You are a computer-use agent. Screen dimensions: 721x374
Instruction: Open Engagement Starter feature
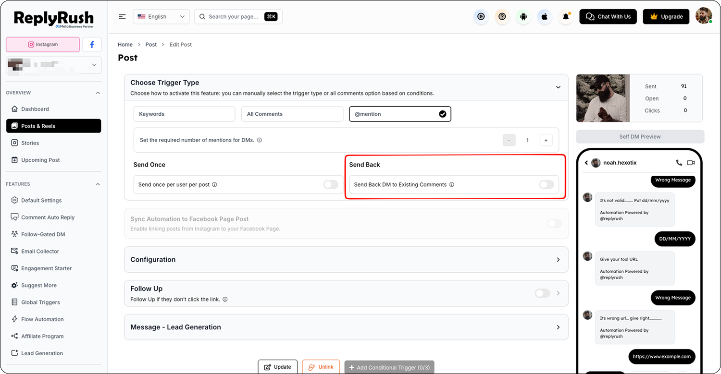[54, 268]
